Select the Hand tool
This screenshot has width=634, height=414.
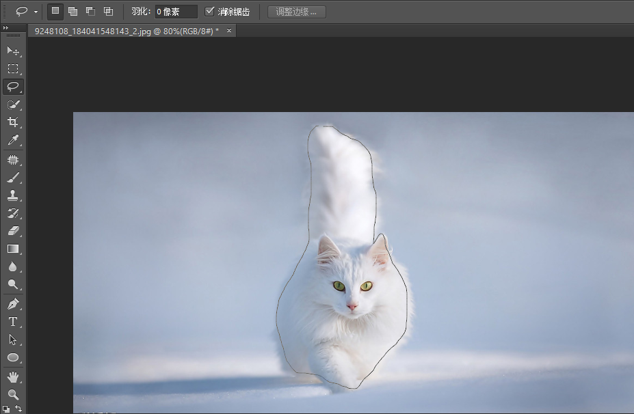pyautogui.click(x=13, y=377)
